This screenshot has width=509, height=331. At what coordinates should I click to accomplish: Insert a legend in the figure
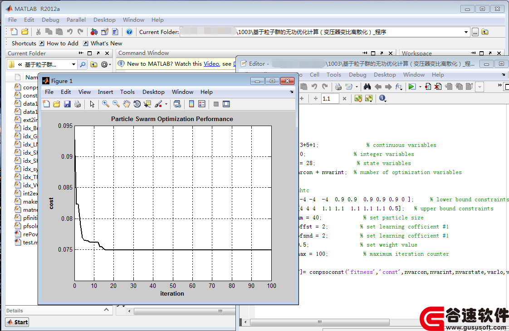coord(202,104)
